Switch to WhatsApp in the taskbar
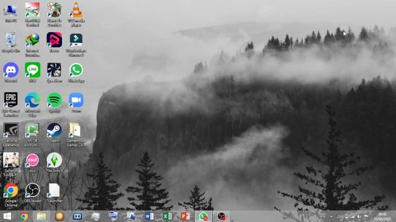This screenshot has width=396, height=222. (204, 216)
